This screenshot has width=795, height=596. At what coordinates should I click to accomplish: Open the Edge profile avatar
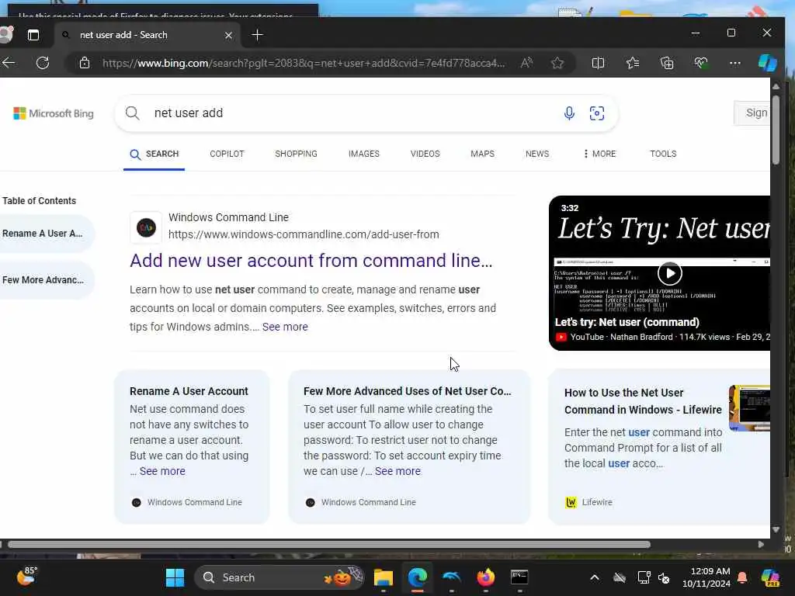point(5,34)
